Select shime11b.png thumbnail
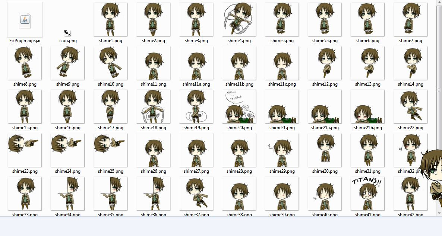 tap(239, 63)
